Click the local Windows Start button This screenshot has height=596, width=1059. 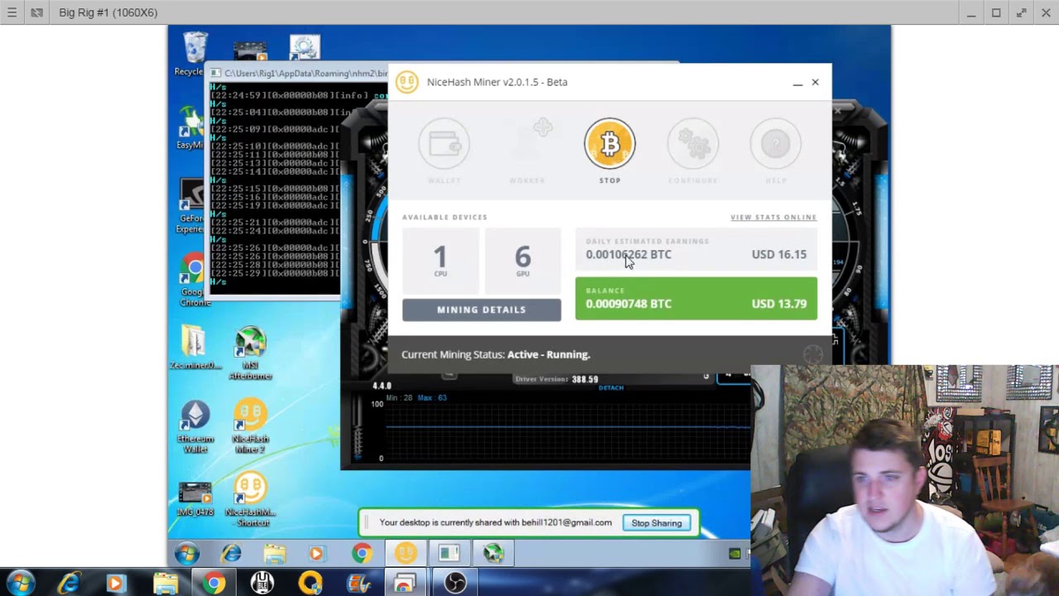pyautogui.click(x=20, y=584)
